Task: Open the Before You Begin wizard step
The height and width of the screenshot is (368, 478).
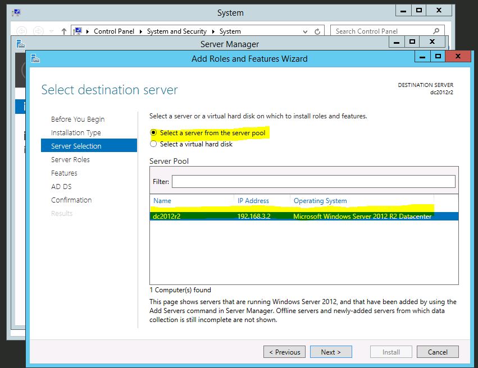Action: (78, 119)
